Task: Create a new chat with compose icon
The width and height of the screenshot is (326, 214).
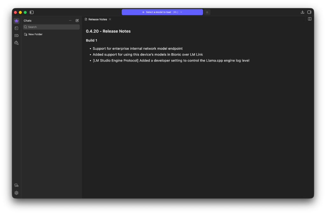Action: point(77,21)
